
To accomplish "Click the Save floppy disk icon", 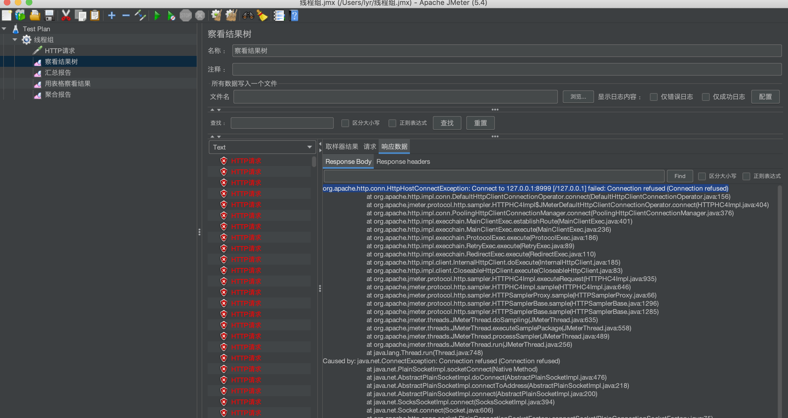I will click(49, 15).
